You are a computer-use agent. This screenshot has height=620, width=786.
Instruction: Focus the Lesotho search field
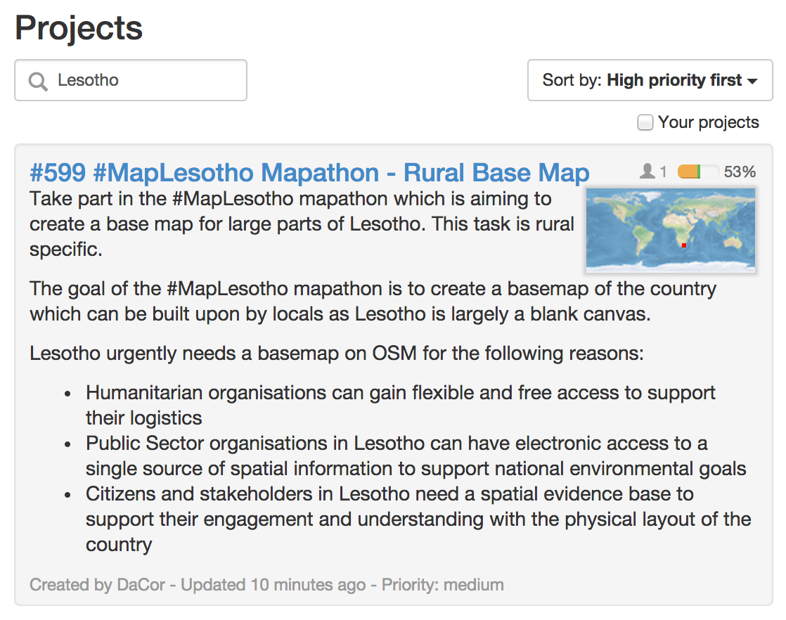coord(131,80)
